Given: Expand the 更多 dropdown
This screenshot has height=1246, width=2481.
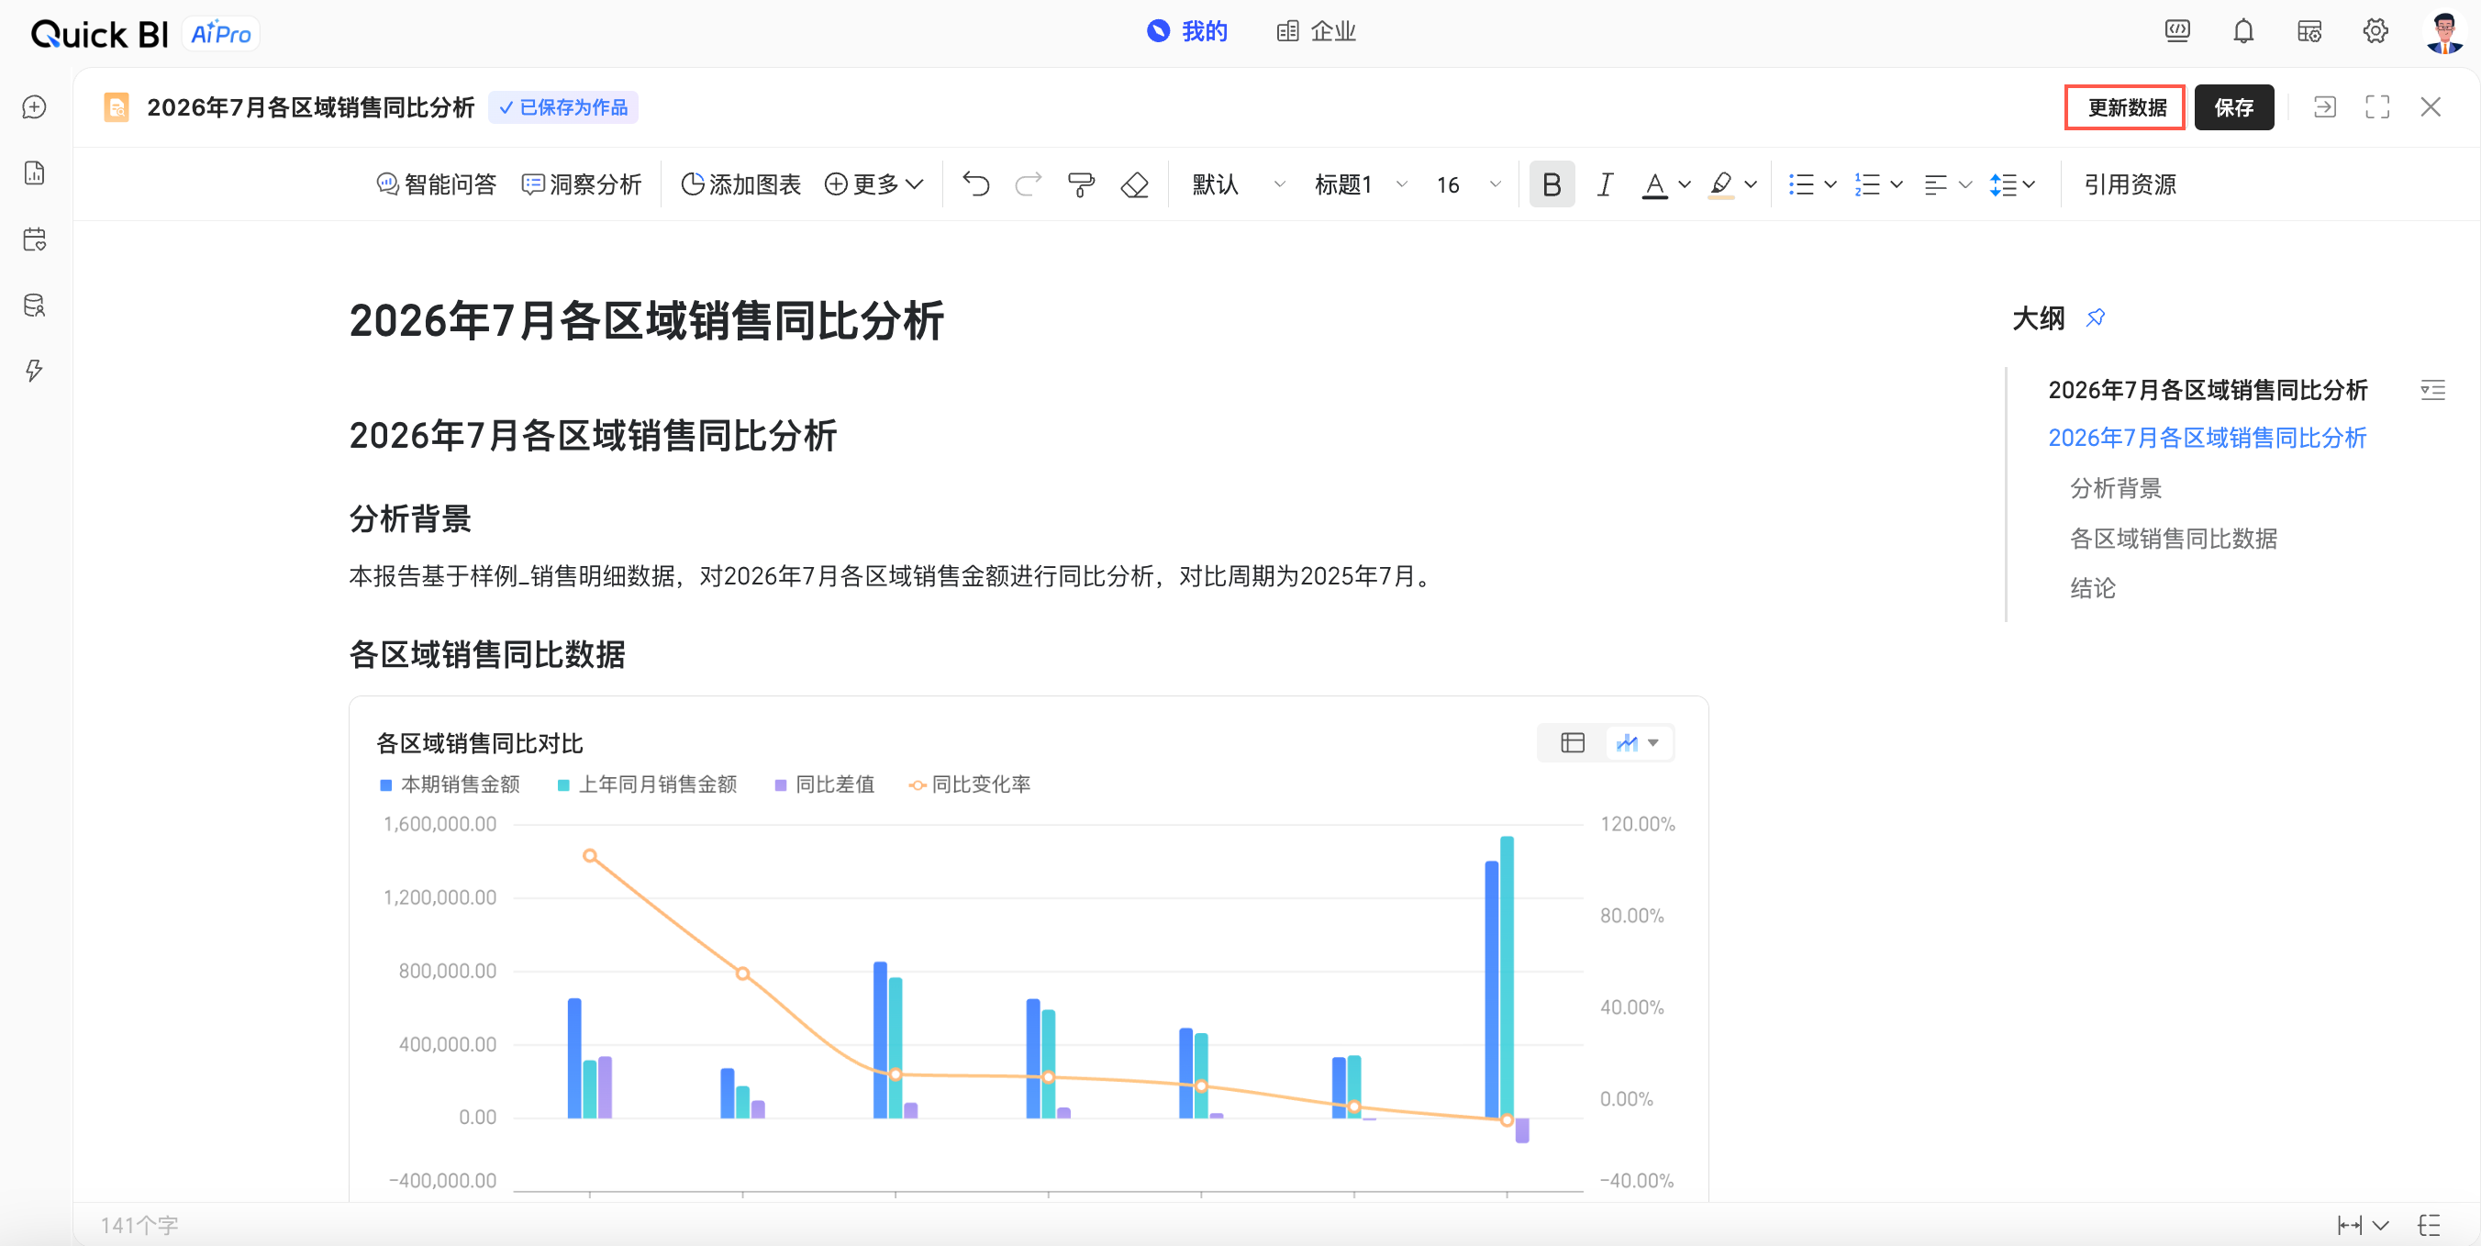Looking at the screenshot, I should click(874, 184).
